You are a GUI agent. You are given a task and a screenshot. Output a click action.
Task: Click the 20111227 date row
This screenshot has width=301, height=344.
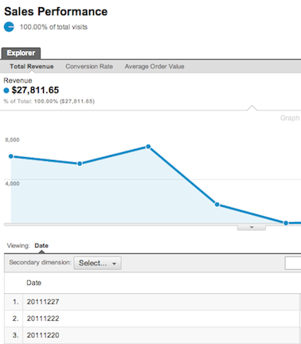click(153, 302)
